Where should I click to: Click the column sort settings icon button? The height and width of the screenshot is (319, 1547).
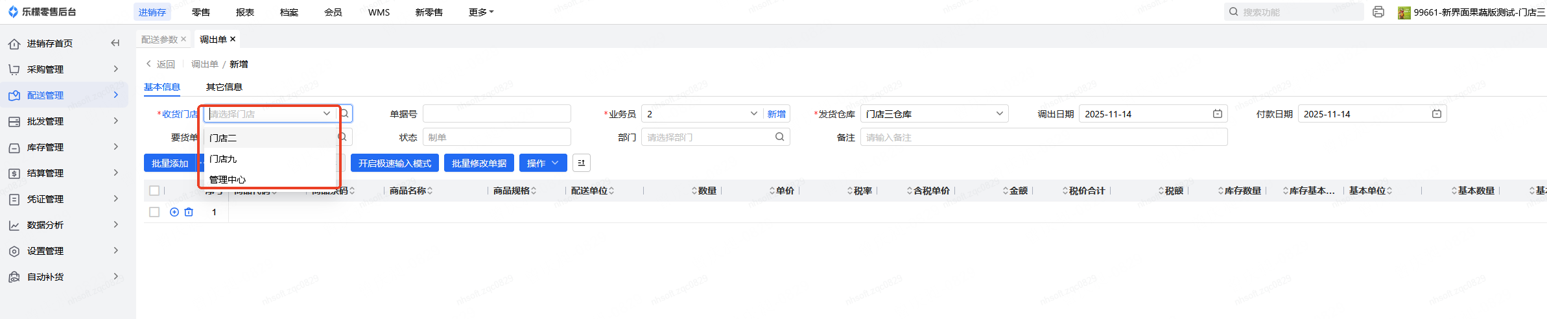(x=581, y=163)
